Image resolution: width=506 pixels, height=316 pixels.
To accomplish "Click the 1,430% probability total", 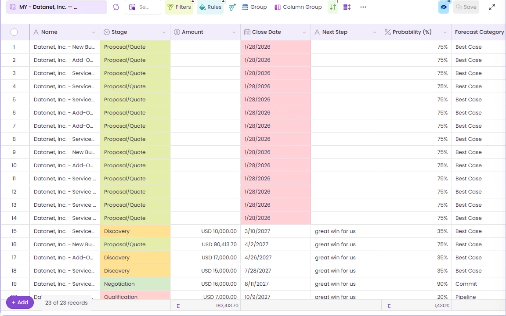I will coord(441,305).
